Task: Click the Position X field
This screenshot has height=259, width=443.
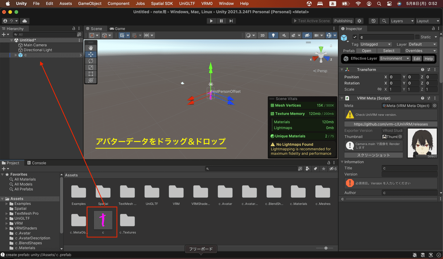Action: [x=395, y=77]
